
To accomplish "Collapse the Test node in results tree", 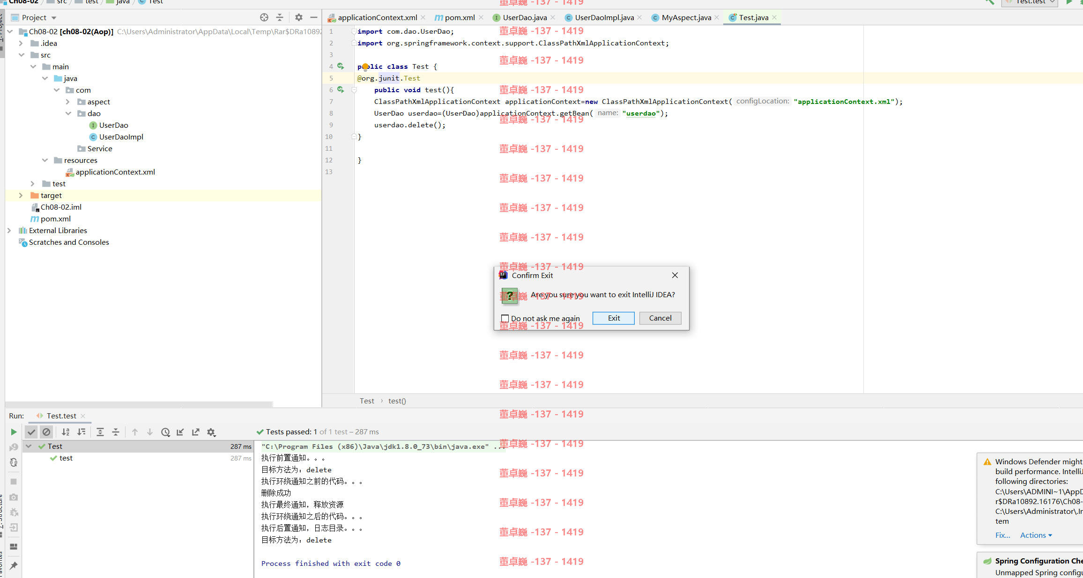I will click(x=29, y=446).
